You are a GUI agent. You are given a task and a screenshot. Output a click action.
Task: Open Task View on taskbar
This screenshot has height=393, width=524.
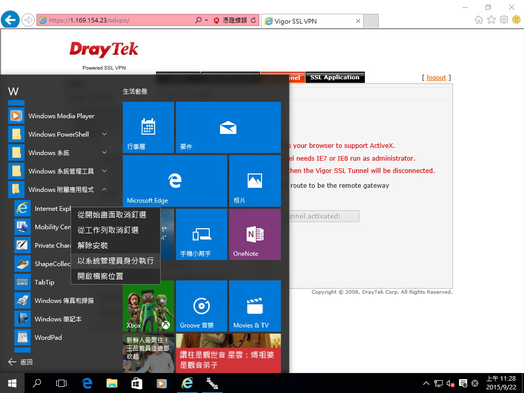[61, 383]
